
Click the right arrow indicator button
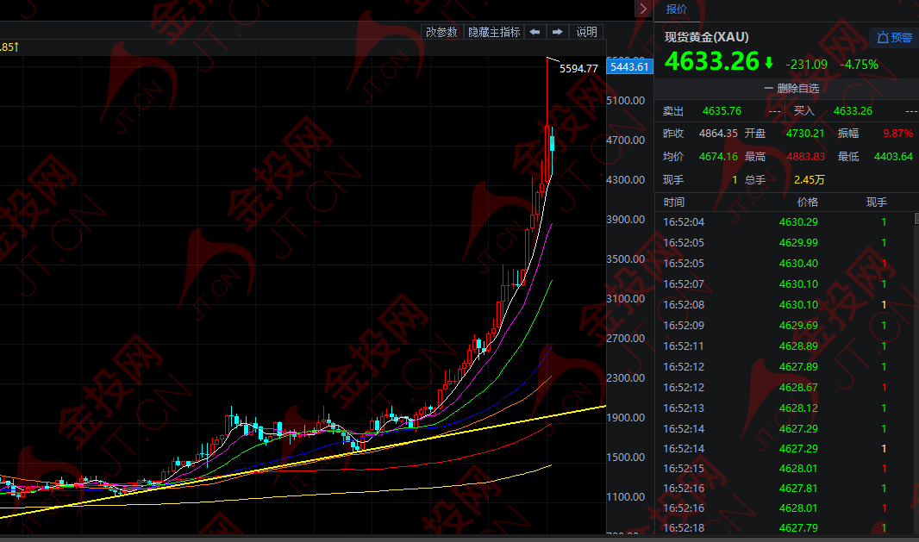[x=558, y=32]
